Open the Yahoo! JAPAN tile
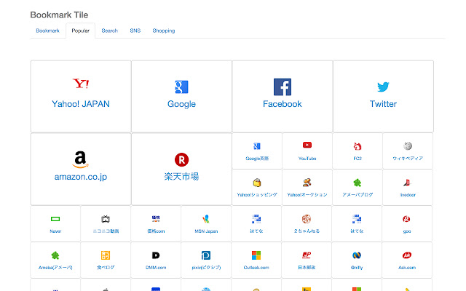The image size is (466, 291). [81, 97]
